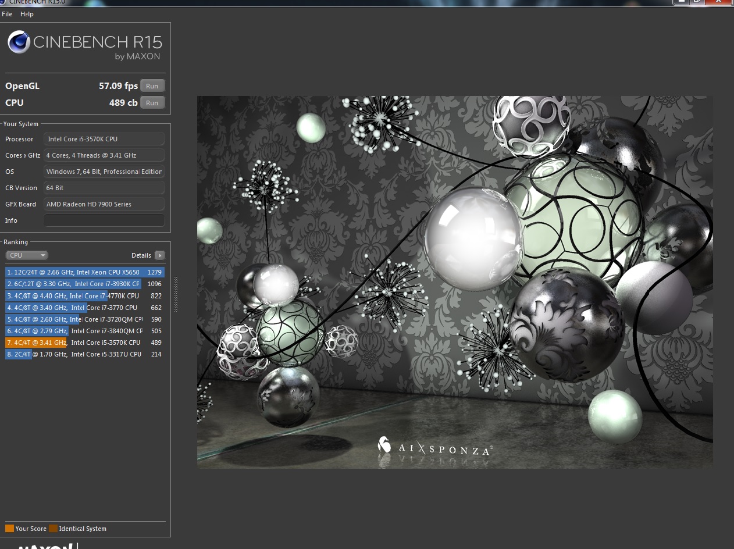Select highlighted i5-3570K ranking row

pos(85,342)
